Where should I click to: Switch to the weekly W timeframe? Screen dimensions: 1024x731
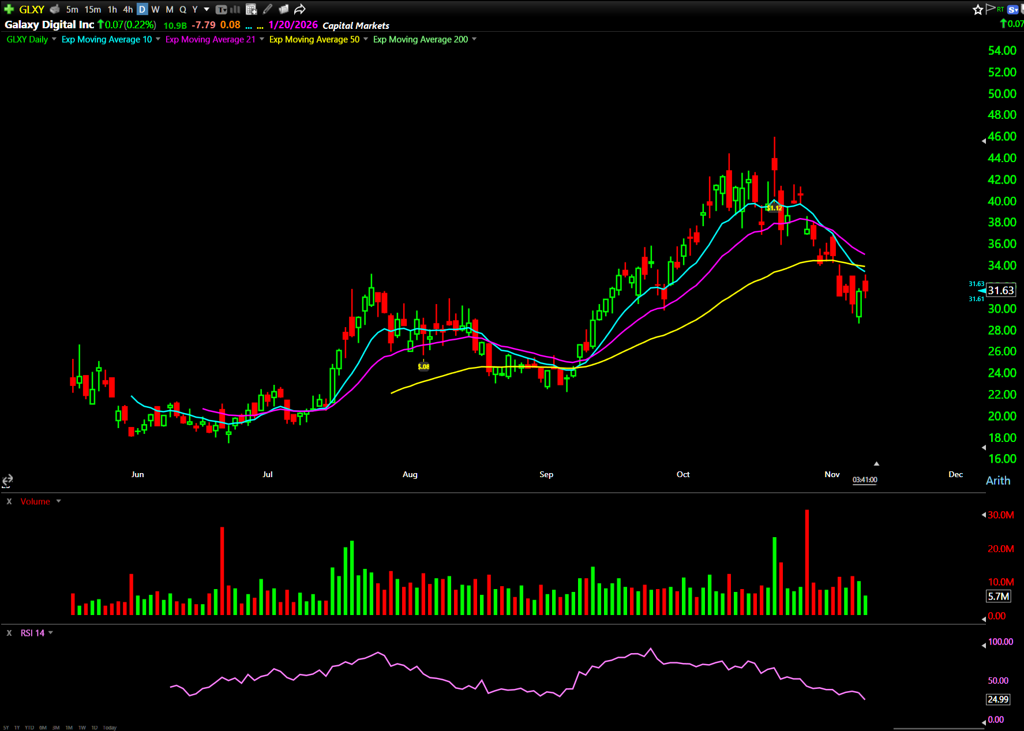point(155,9)
